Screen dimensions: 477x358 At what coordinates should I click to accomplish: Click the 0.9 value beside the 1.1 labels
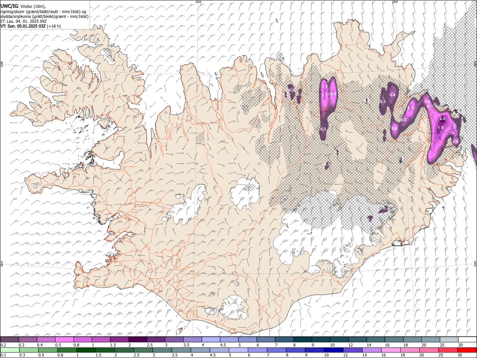tap(333, 94)
